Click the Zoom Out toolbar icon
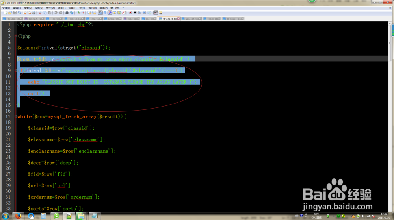Screen dimensions: 394x220 click(83, 13)
